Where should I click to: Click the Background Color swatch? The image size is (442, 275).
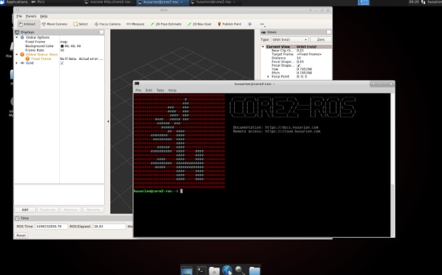tap(62, 46)
